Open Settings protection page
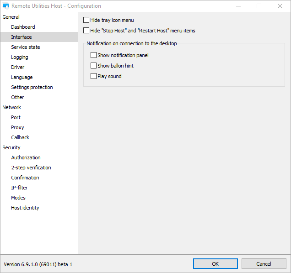 [32, 87]
